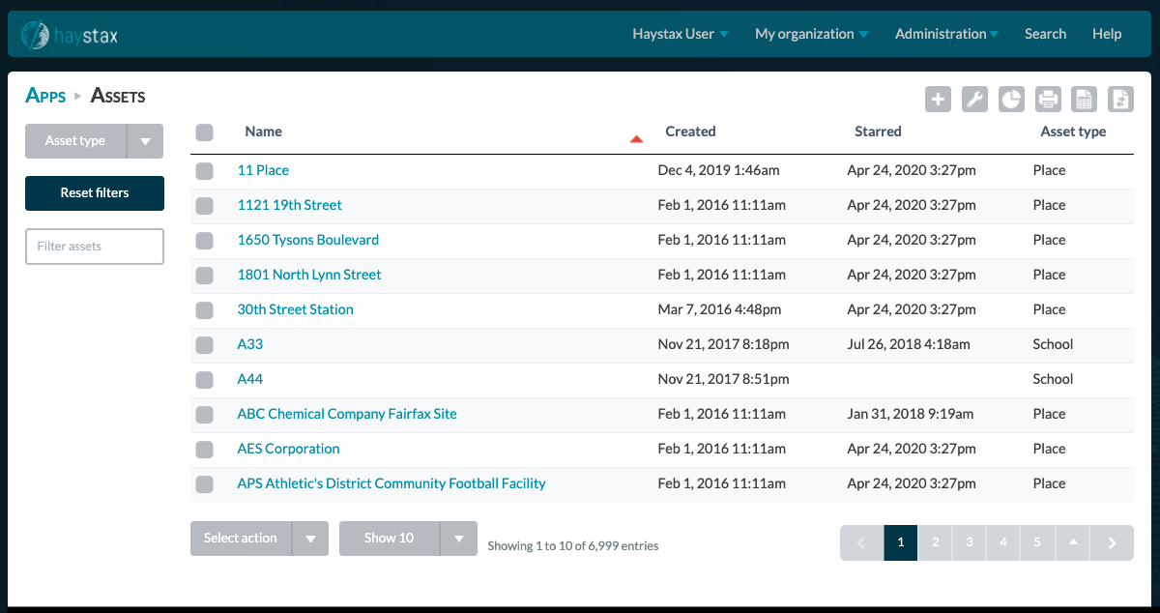Go to page 5
The height and width of the screenshot is (613, 1160).
1037,542
